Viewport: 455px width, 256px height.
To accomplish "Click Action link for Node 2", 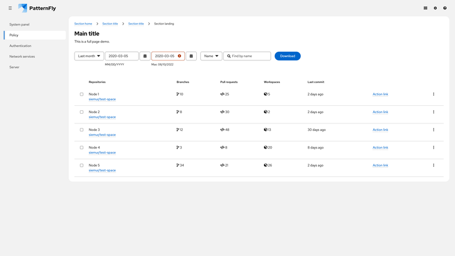I will [380, 112].
